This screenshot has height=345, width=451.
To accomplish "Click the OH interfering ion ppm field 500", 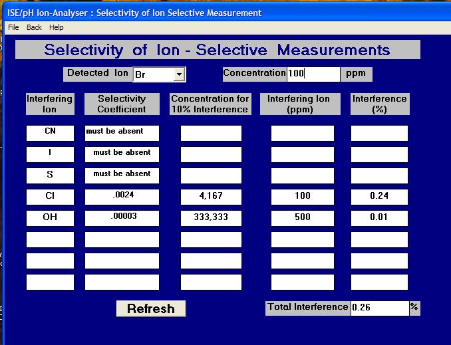I will tap(303, 218).
